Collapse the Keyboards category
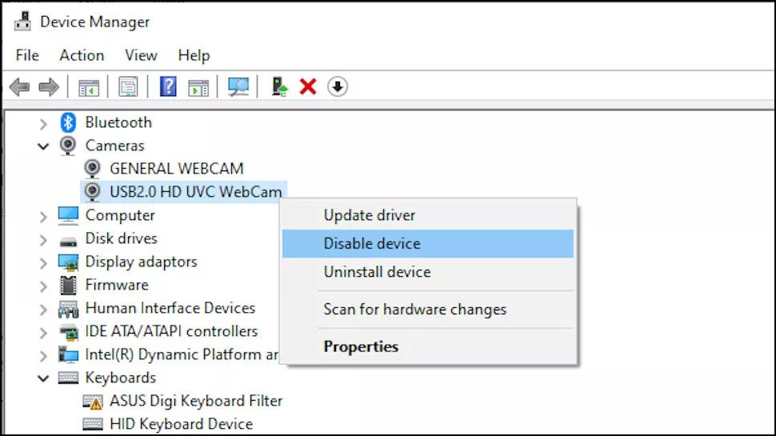Viewport: 776px width, 436px height. (x=43, y=378)
